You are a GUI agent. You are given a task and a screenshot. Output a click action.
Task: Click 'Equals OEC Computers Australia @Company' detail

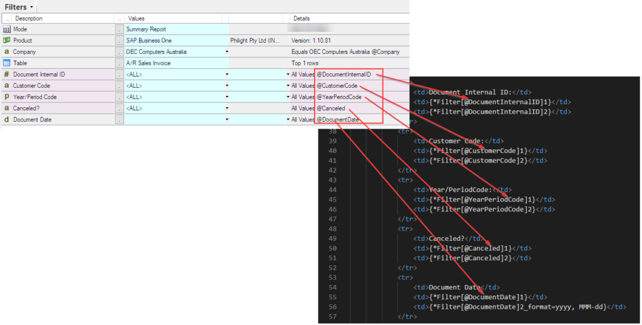point(345,51)
